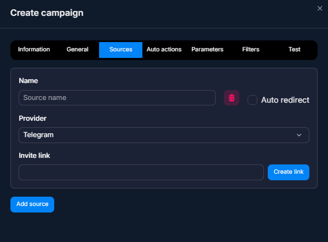
Task: Click the Add source button
Action: 32,204
